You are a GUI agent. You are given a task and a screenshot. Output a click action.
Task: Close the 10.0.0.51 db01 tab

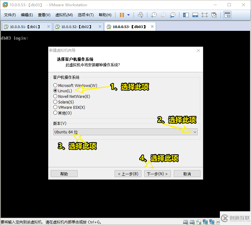[x=49, y=26]
